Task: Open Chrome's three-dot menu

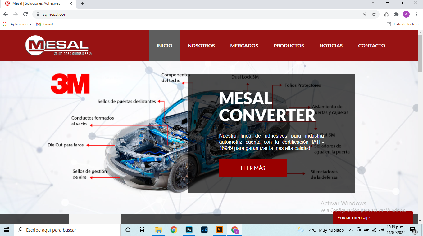Action: 416,14
